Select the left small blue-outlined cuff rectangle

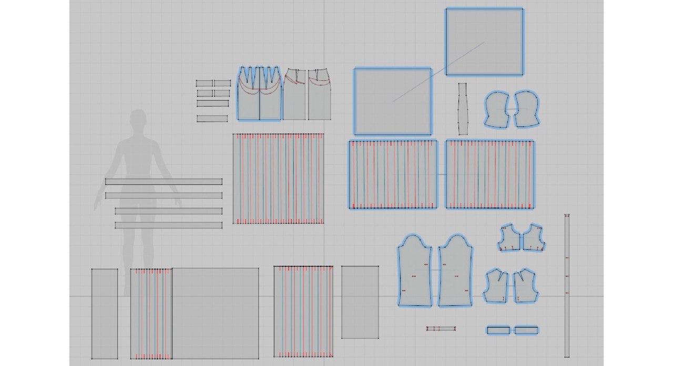point(498,330)
